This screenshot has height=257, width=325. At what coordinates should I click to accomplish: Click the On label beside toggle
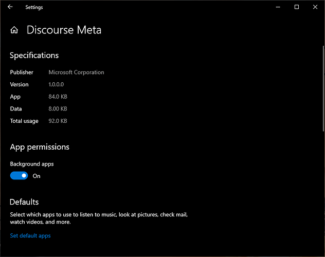click(37, 176)
